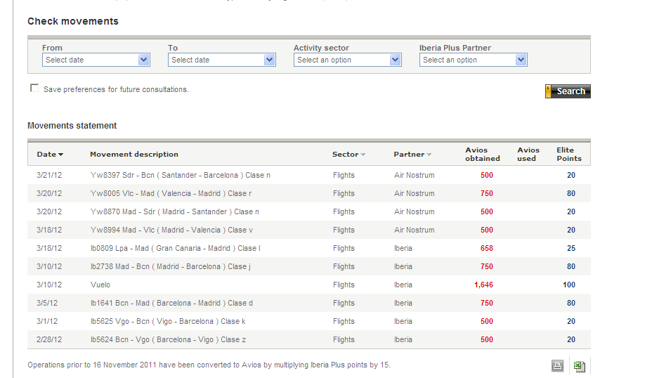Click the Vuelo movement entry
This screenshot has height=378, width=652.
100,285
